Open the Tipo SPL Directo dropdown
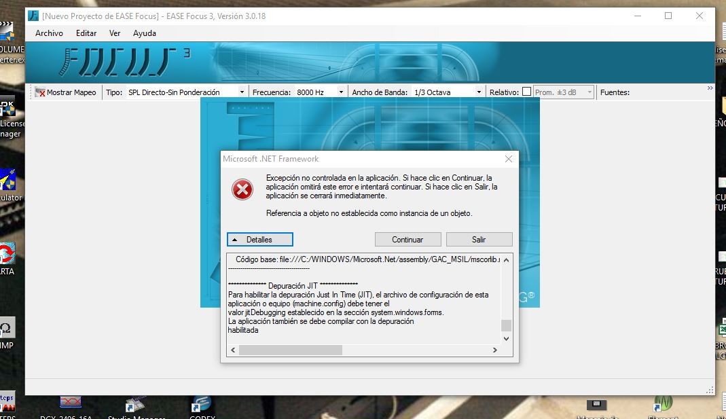726x419 pixels. tap(242, 92)
